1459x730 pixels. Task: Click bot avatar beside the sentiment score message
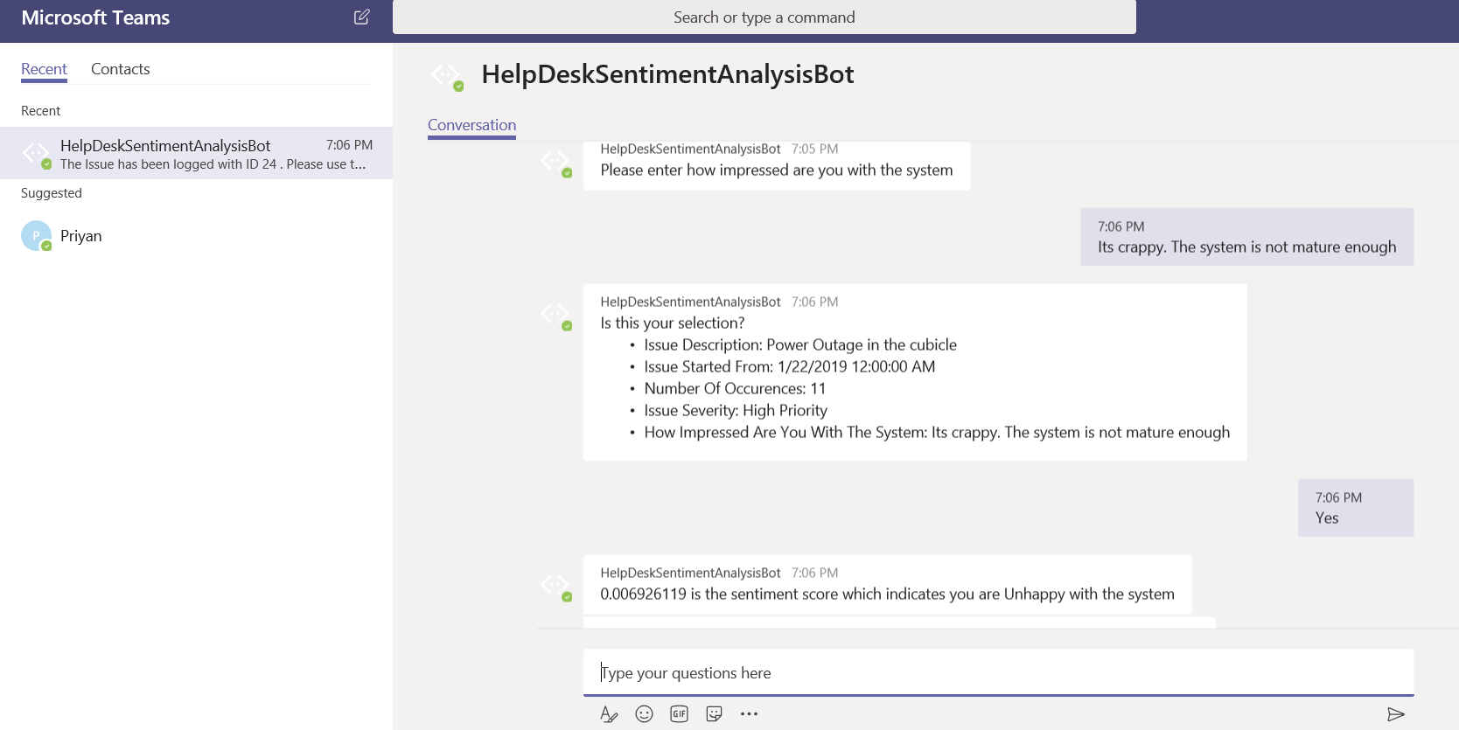555,586
